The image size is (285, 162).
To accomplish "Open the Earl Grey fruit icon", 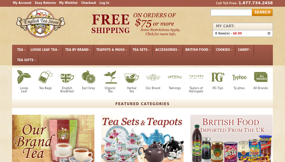I will [88, 77].
